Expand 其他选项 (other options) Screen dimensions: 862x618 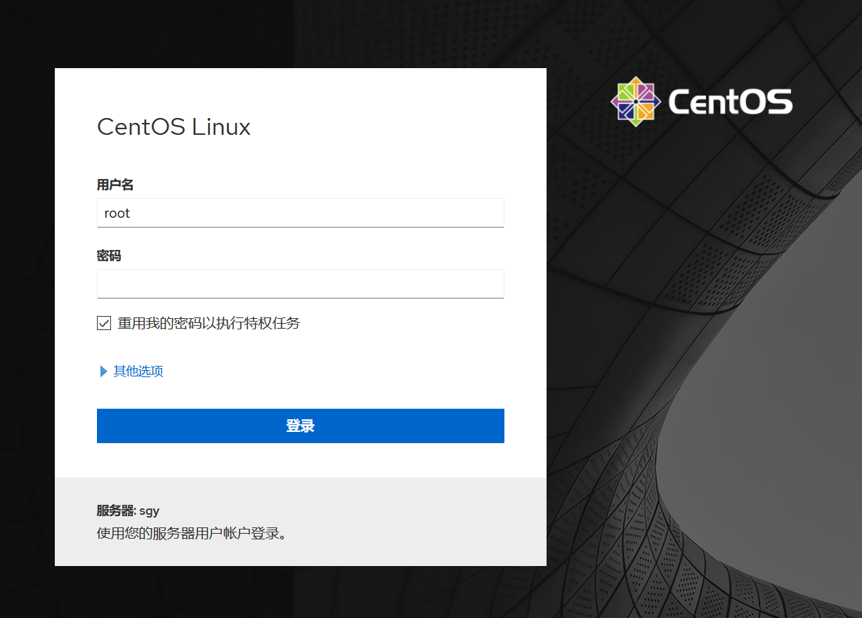click(132, 371)
